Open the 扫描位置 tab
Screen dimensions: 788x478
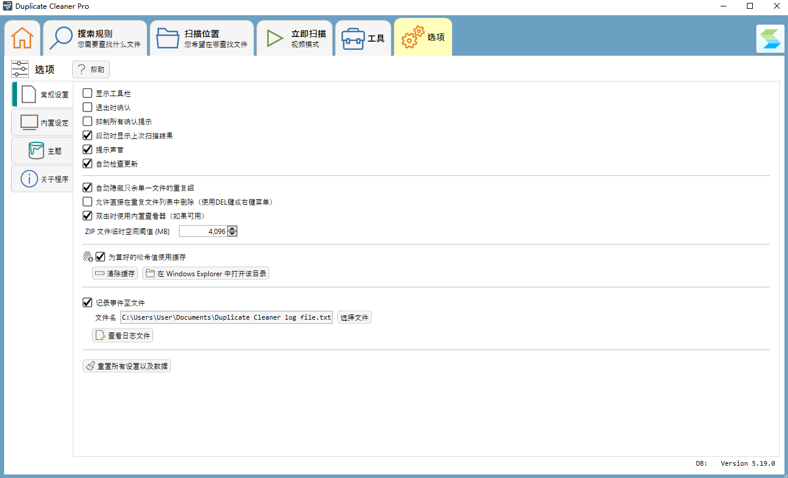pos(202,38)
